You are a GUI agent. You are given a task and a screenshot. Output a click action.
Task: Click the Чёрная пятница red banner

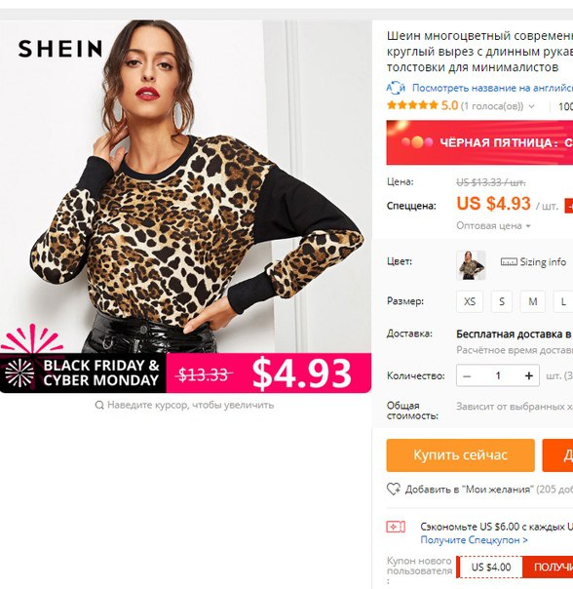pos(479,142)
